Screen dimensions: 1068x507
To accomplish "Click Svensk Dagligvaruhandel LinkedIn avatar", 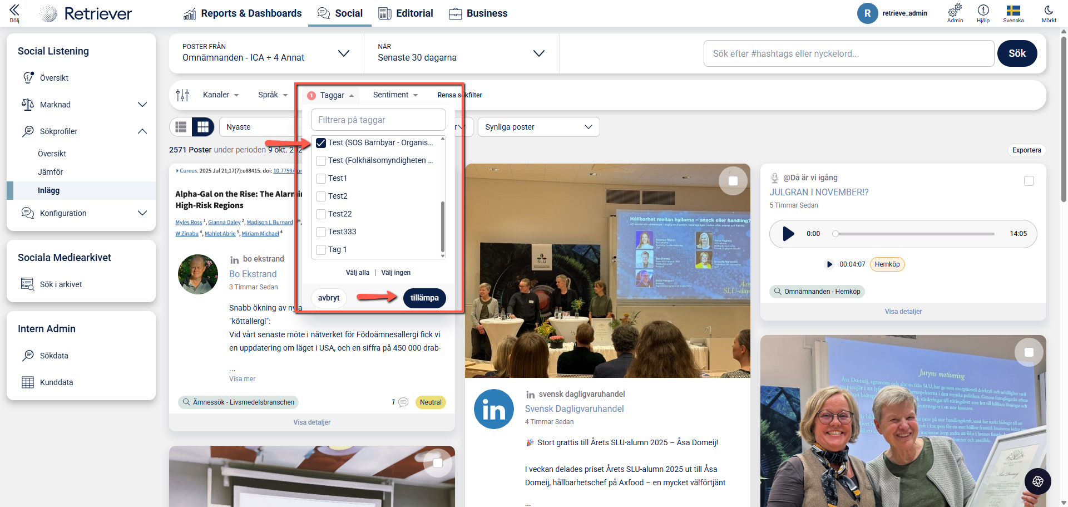I will (x=494, y=409).
